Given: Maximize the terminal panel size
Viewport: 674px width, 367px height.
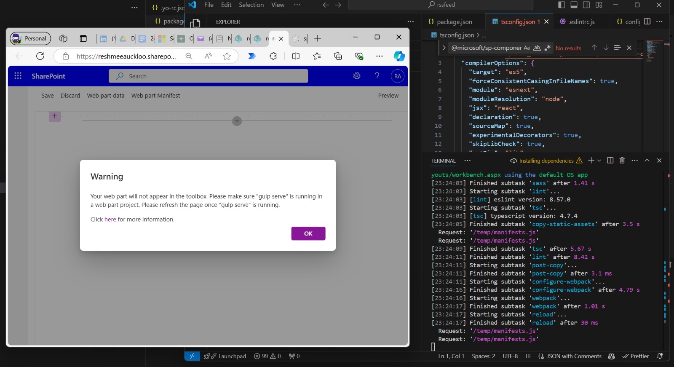Looking at the screenshot, I should [x=647, y=161].
